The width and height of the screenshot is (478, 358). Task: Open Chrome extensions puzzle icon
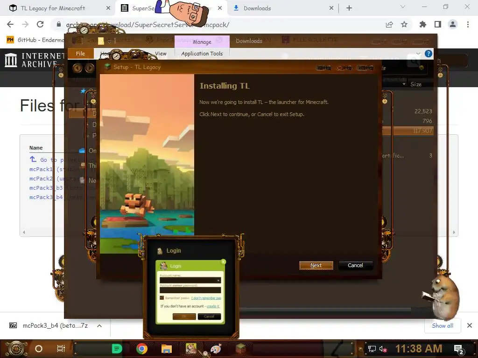pos(423,24)
